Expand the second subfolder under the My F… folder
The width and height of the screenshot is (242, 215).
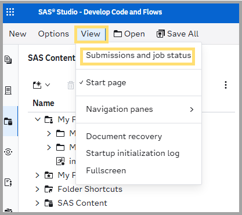click(x=49, y=148)
